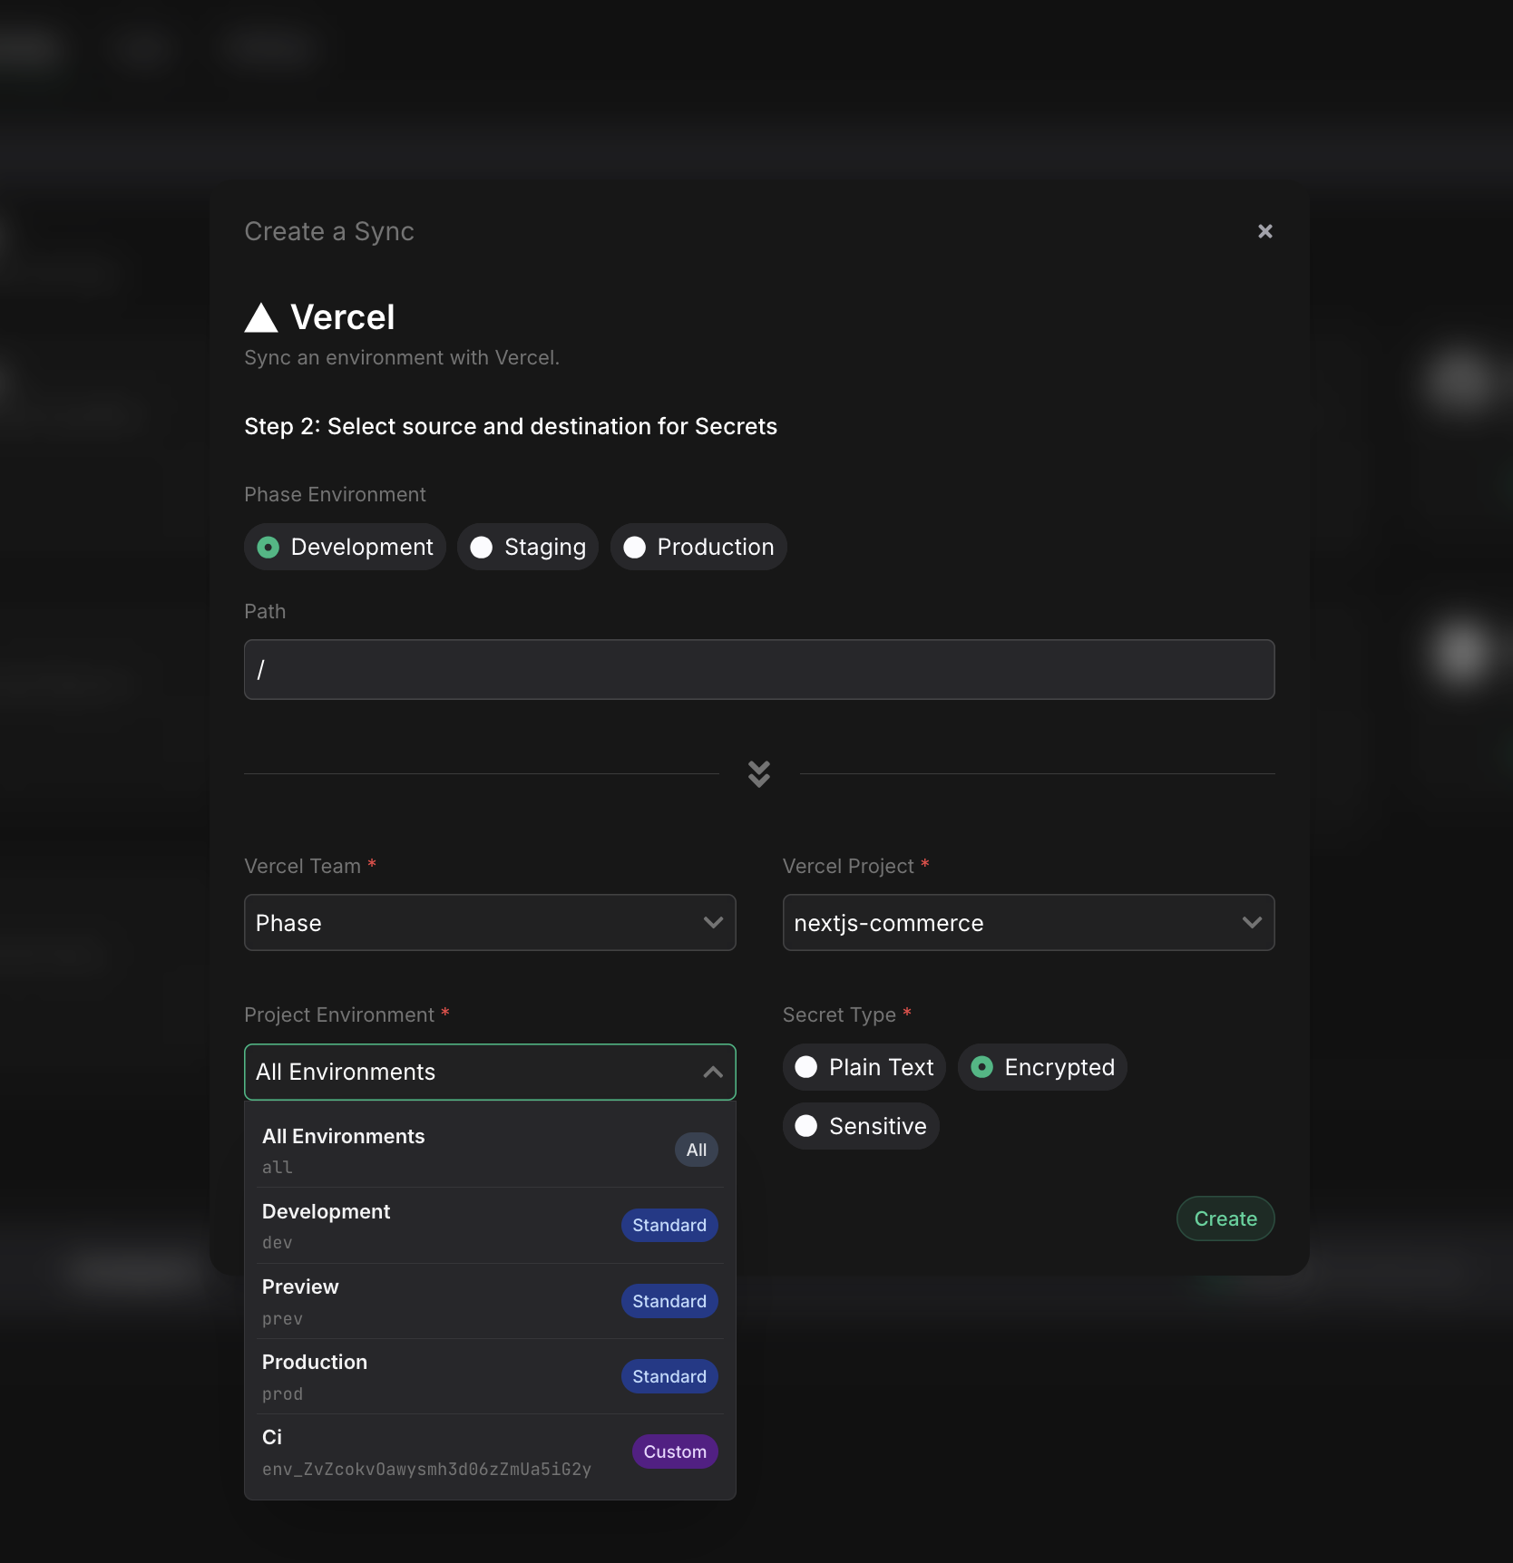Click 'Sync an environment with Vercel.' text
This screenshot has height=1563, width=1513.
402,357
